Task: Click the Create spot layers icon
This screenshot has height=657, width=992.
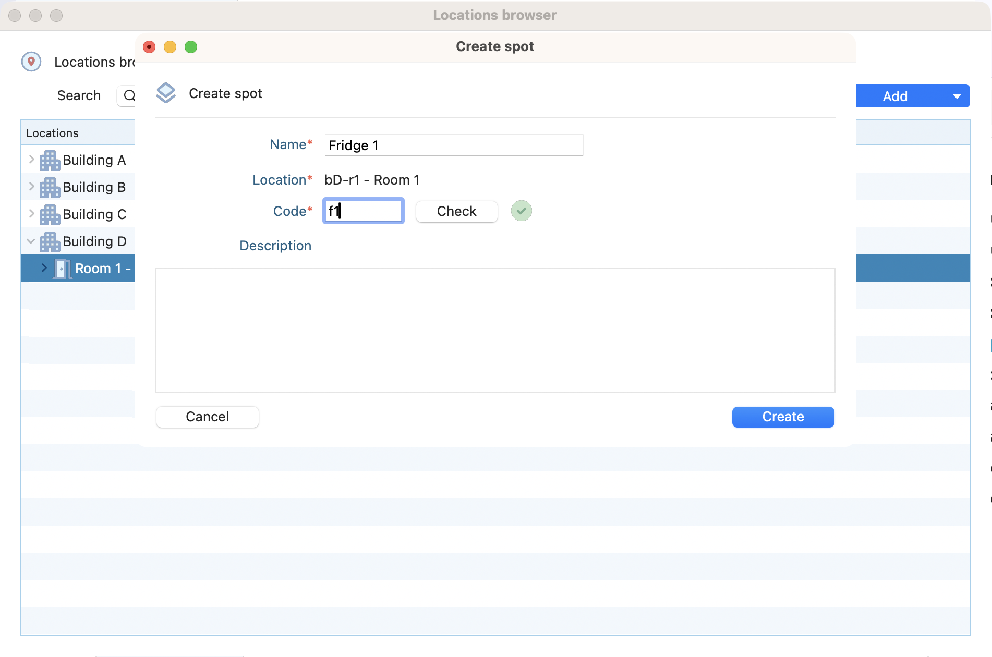Action: click(166, 93)
